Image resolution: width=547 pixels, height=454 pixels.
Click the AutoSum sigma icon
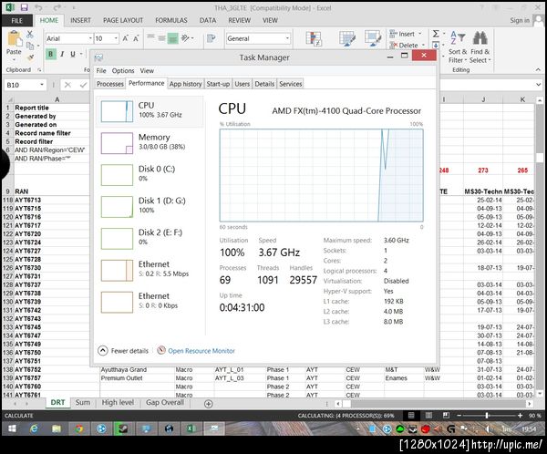(x=436, y=34)
